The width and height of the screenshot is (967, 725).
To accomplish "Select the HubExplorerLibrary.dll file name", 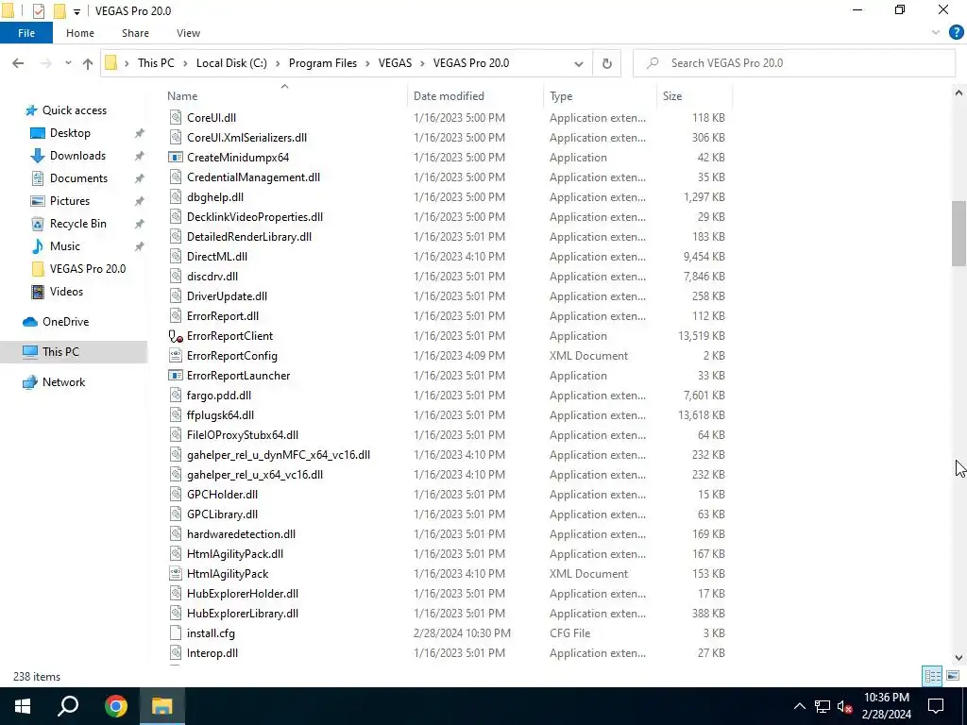I will (x=243, y=614).
